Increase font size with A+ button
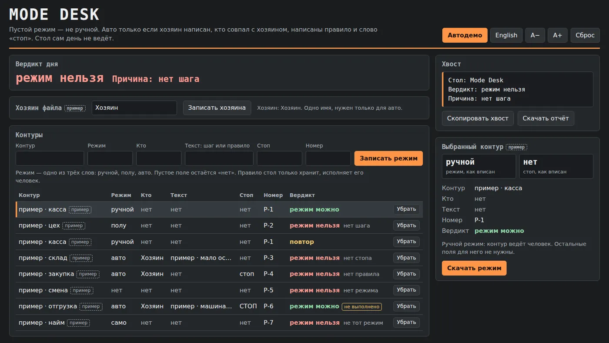The width and height of the screenshot is (609, 343). (x=558, y=35)
